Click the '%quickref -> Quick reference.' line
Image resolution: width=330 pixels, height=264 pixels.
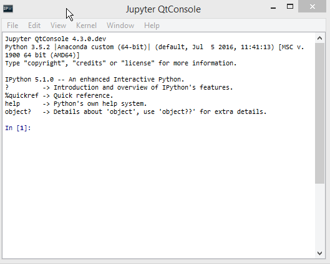(59, 96)
